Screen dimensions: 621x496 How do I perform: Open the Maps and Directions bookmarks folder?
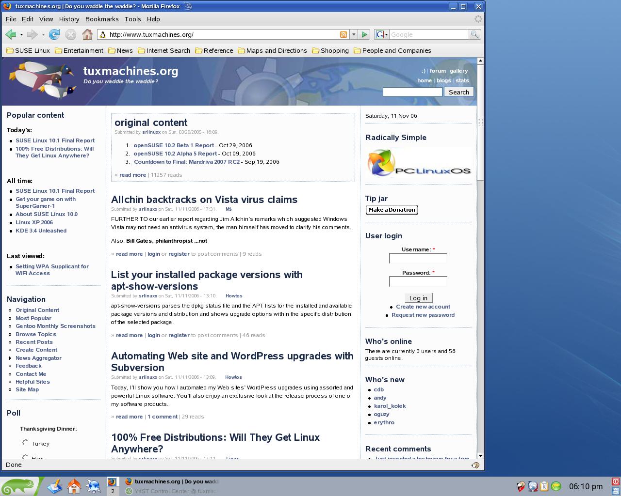point(272,50)
